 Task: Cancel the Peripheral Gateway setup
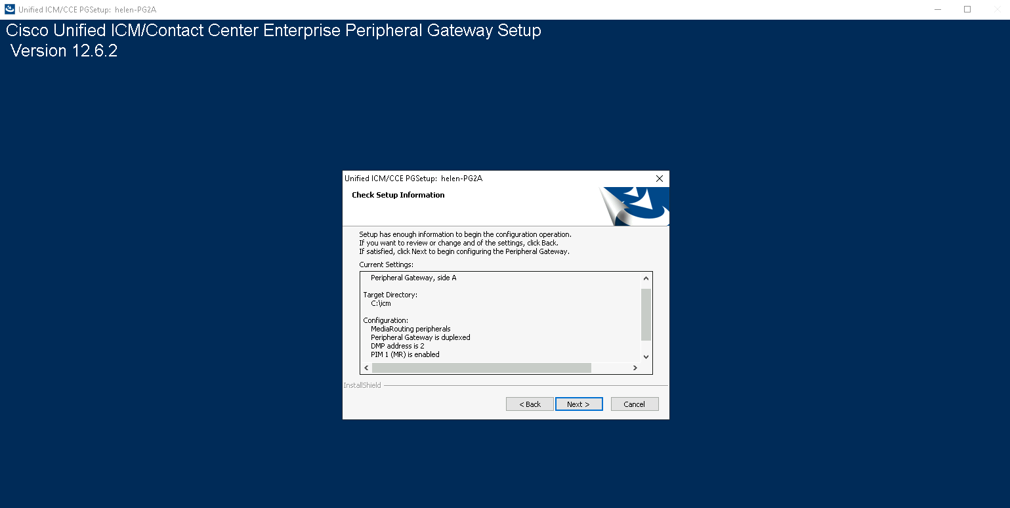pos(634,404)
